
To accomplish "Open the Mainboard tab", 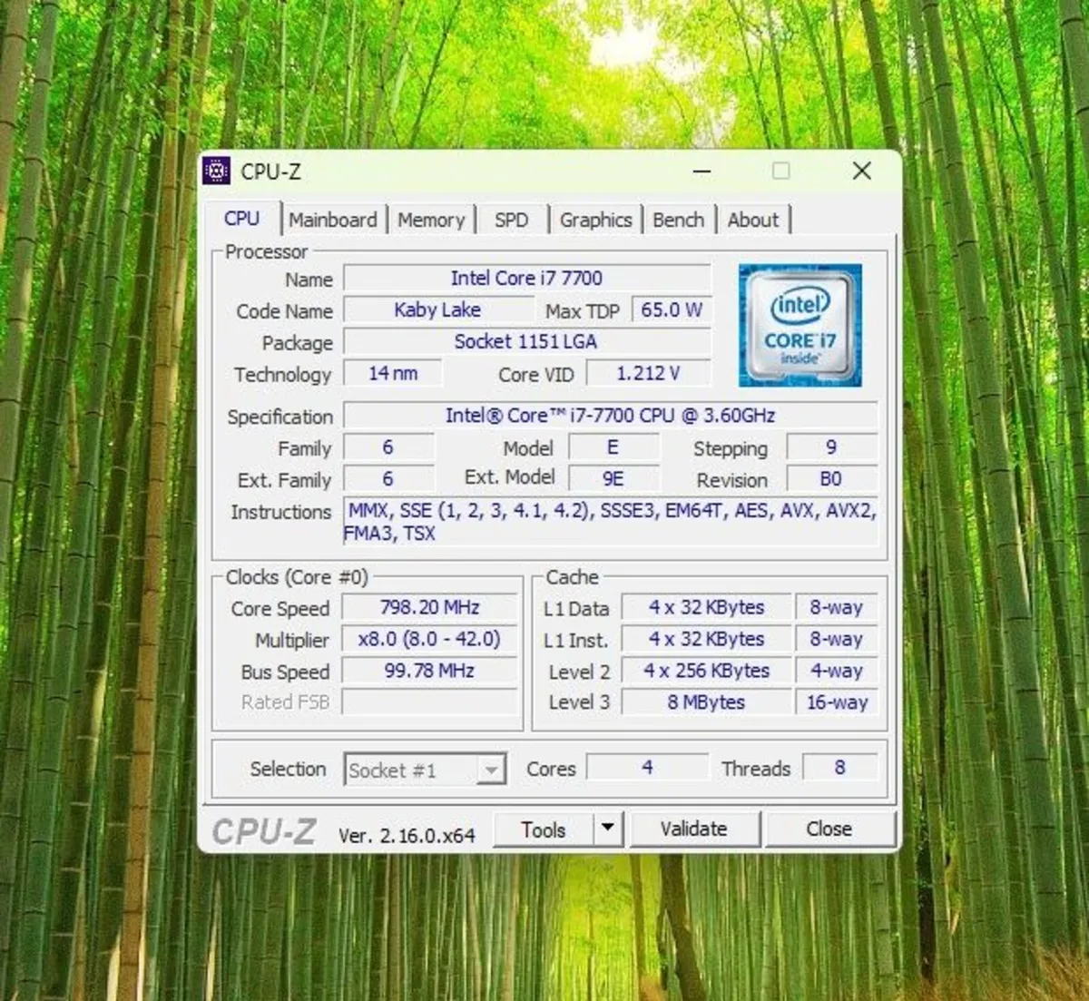I will (x=333, y=221).
